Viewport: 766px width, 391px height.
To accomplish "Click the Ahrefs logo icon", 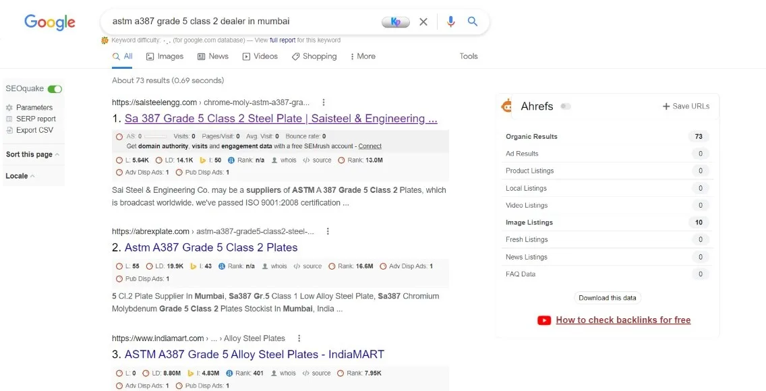I will 507,105.
